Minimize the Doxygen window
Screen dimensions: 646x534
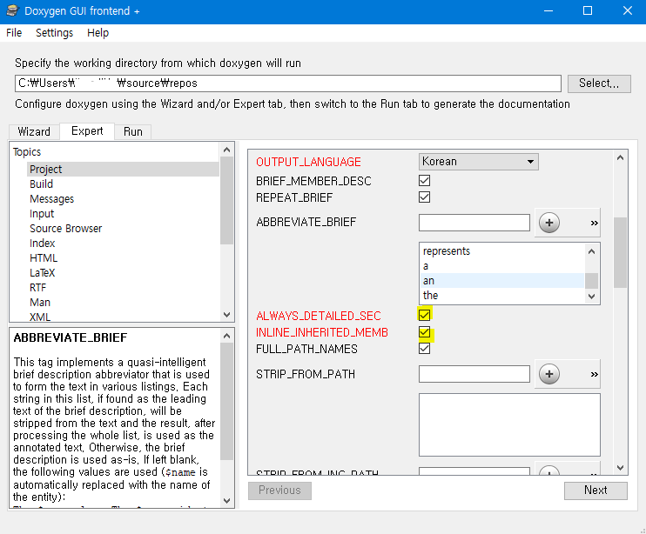point(548,10)
